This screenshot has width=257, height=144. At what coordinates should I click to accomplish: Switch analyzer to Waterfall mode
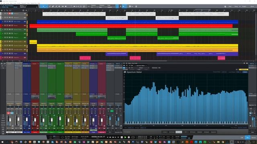200,132
